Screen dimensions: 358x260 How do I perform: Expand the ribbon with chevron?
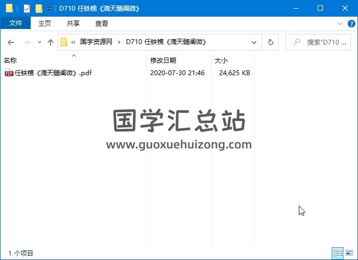click(x=340, y=24)
